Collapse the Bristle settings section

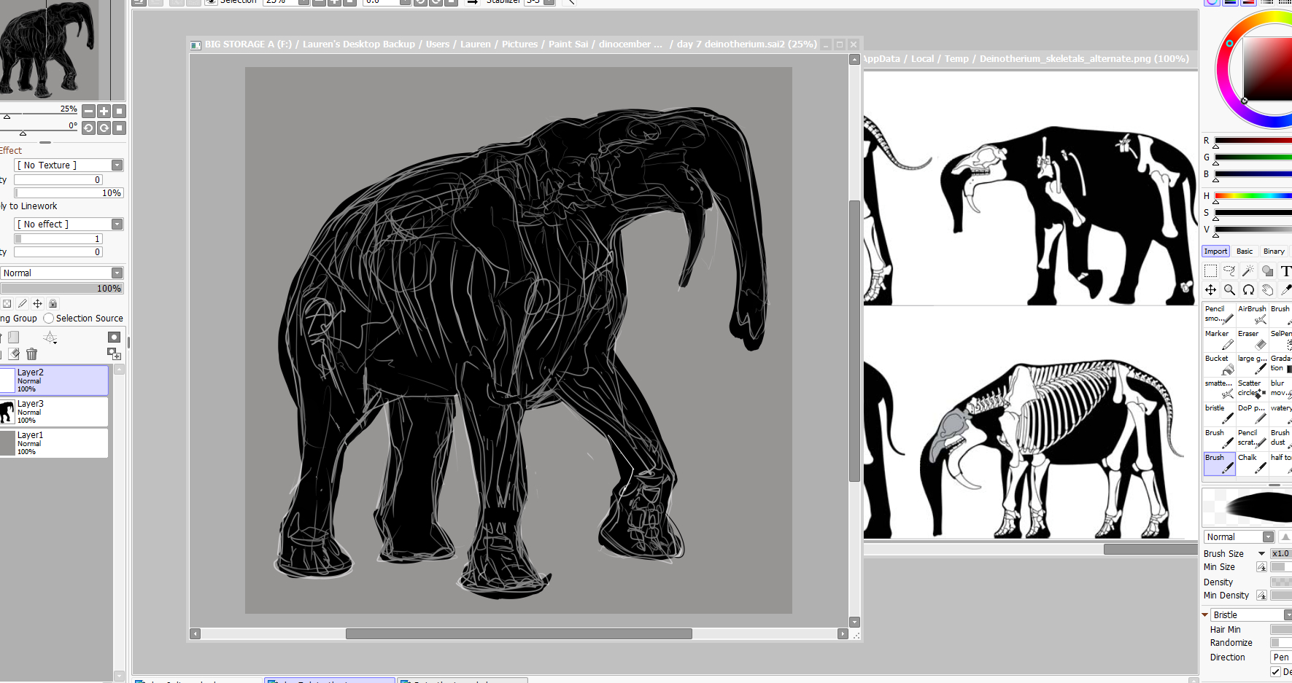tap(1205, 615)
